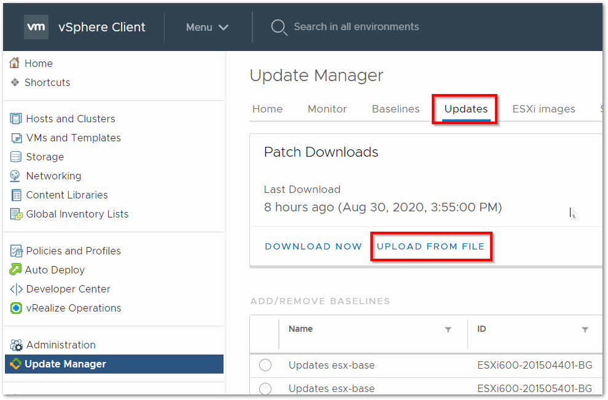Click the ADD/REMOVE BASELINES button
Screen dimensions: 608x400
pos(320,301)
